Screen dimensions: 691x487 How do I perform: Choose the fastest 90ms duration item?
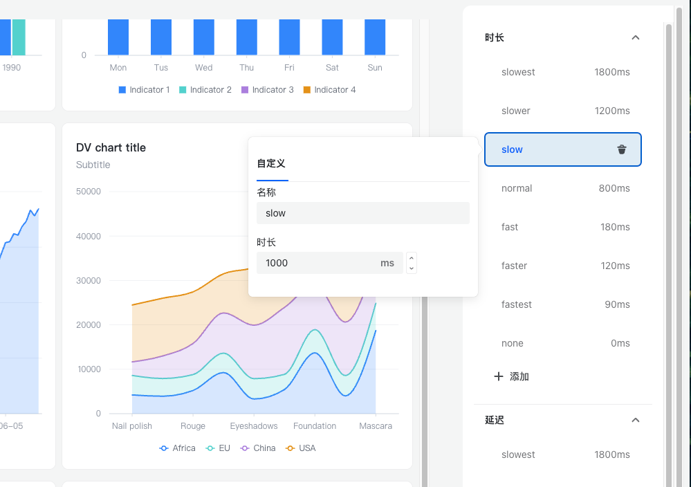[563, 304]
